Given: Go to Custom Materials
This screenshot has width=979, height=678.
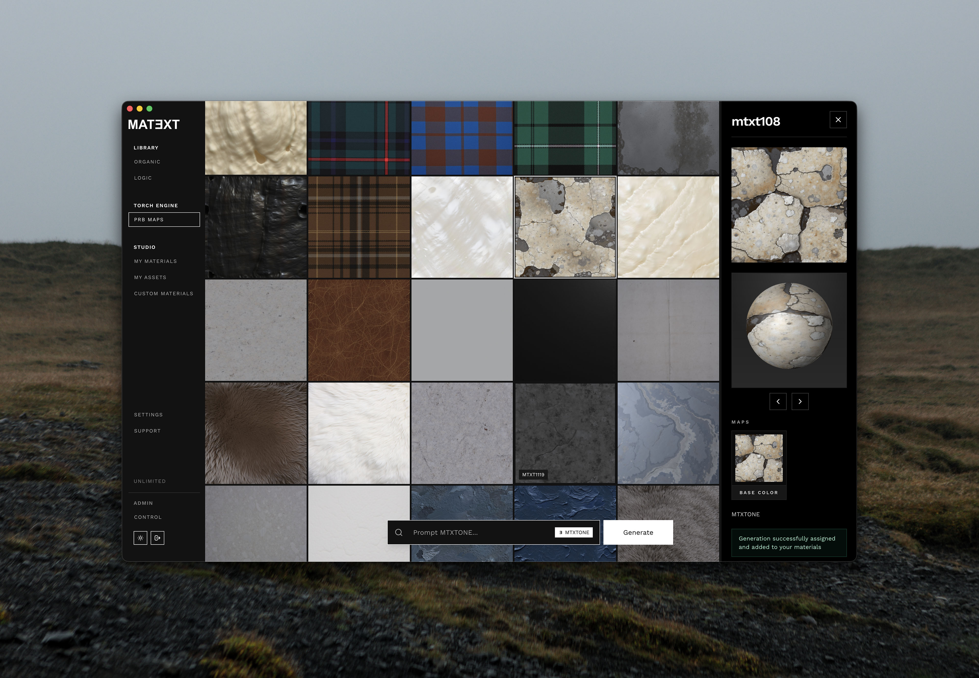Looking at the screenshot, I should click(163, 294).
